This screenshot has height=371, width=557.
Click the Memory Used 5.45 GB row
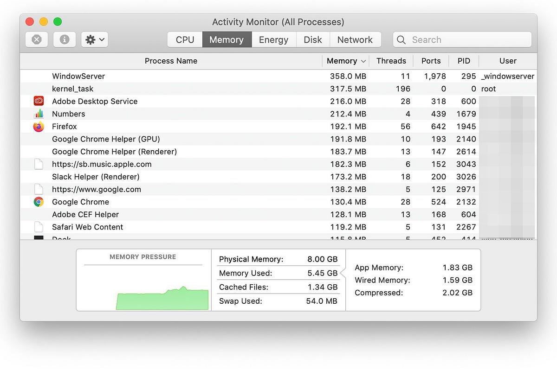coord(278,273)
